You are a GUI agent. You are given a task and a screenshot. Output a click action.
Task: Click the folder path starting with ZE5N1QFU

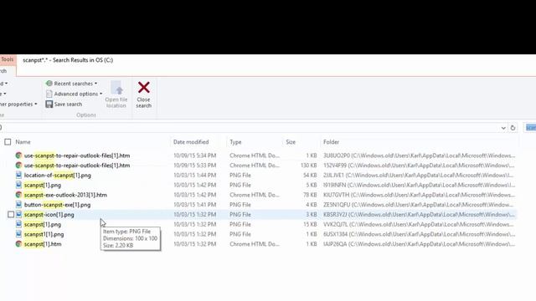tap(419, 205)
